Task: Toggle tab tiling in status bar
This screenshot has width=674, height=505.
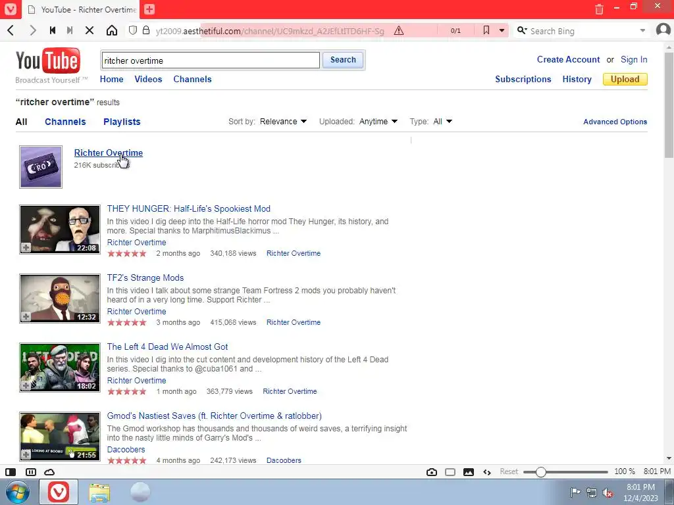Action: pos(31,472)
